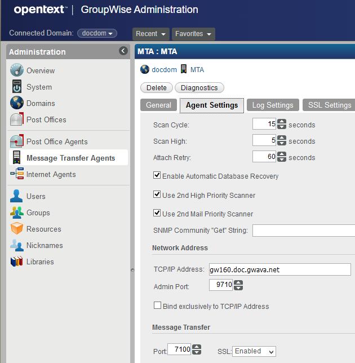This screenshot has height=363, width=355.
Task: Click the SNMP Community Get String field
Action: pyautogui.click(x=304, y=231)
